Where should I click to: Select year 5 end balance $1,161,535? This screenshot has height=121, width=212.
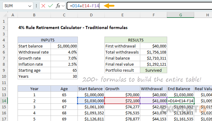[x=181, y=119]
